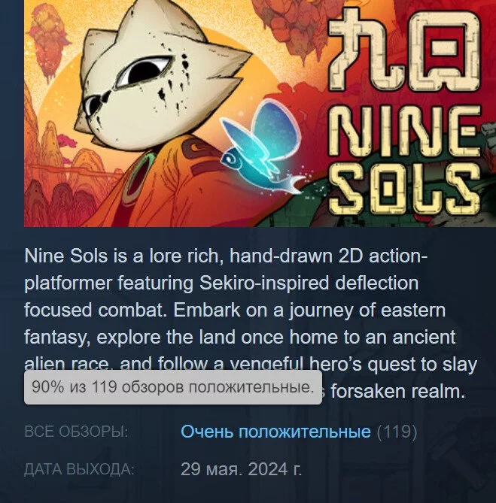Click the release date 29 мая. 2024 г.
Viewport: 496px width, 503px height.
(241, 469)
